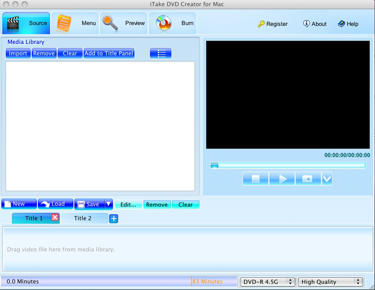
Task: Open the Source tab
Action: click(26, 23)
